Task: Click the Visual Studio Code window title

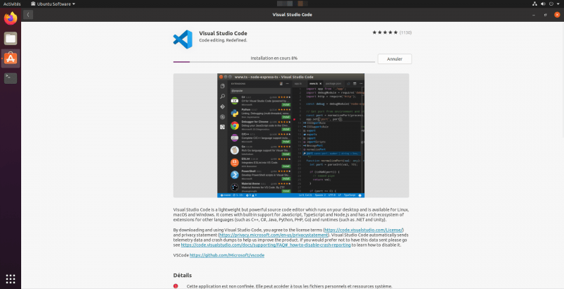Action: 292,15
